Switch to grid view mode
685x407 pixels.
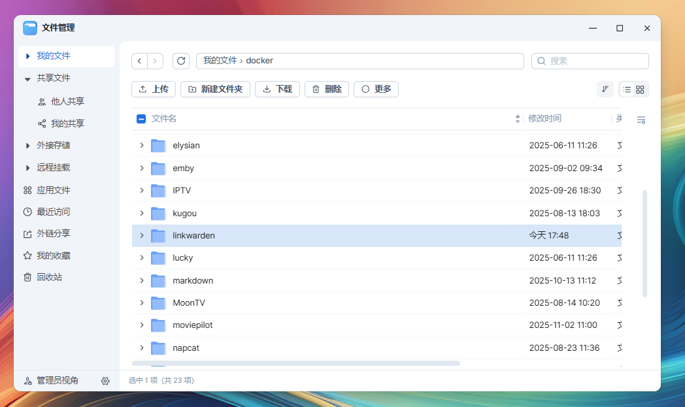coord(640,90)
